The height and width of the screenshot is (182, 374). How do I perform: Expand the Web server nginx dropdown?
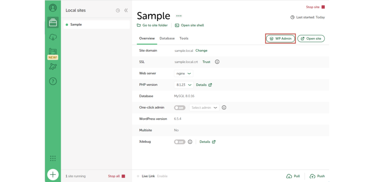click(x=184, y=73)
